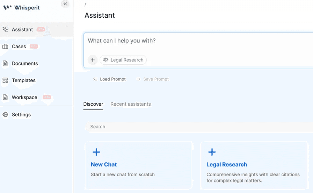The height and width of the screenshot is (193, 313).
Task: Click the Whisperit logo icon
Action: tap(7, 7)
